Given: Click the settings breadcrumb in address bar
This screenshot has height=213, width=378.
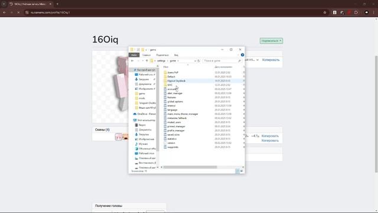Looking at the screenshot, I should point(161,61).
